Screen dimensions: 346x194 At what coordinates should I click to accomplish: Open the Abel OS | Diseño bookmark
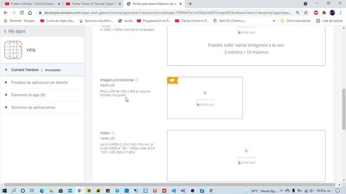tap(230, 20)
